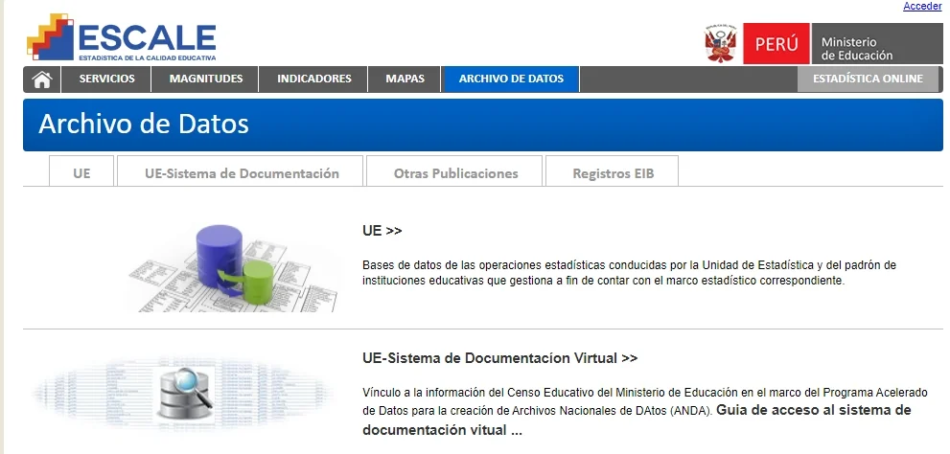
Task: Click the ESCALE logo
Action: (x=122, y=37)
